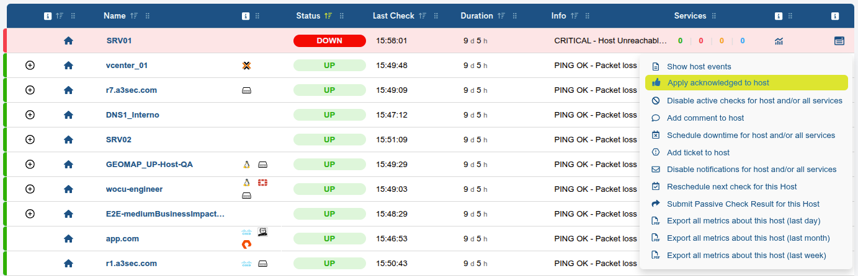Click the firewall icon on wocu-engineer row
858x276 pixels.
tap(262, 183)
